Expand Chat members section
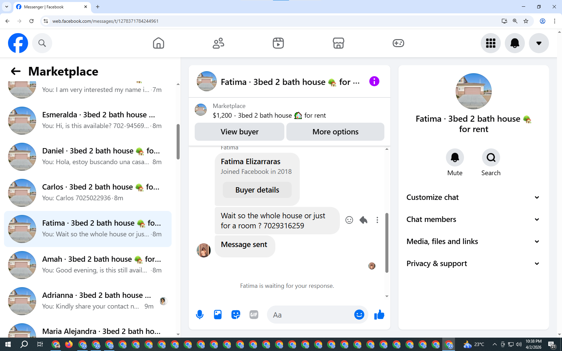The width and height of the screenshot is (562, 351). 473,219
